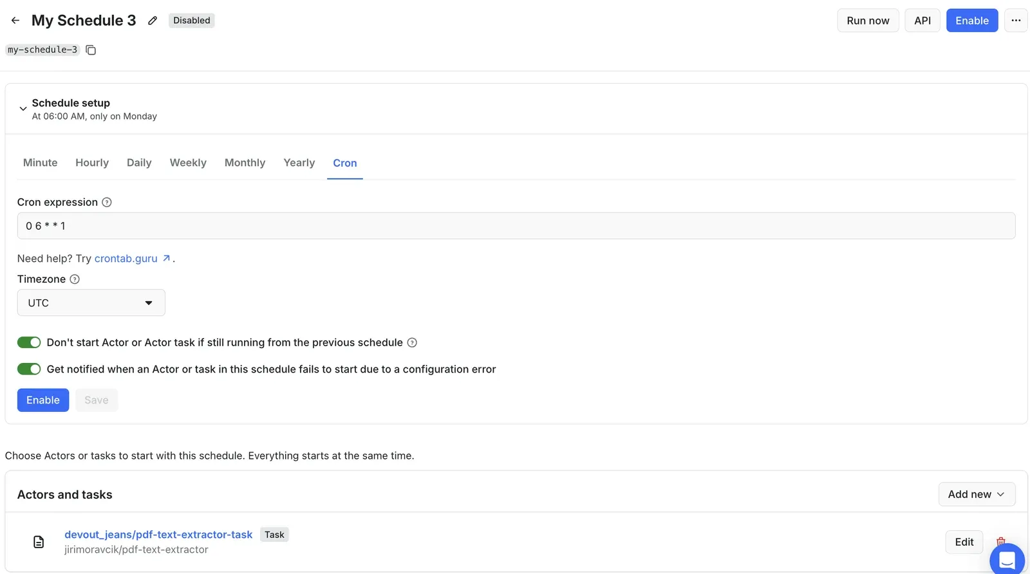Click the document icon beside pdf-text-extractor-task
This screenshot has height=574, width=1030.
[x=39, y=542]
